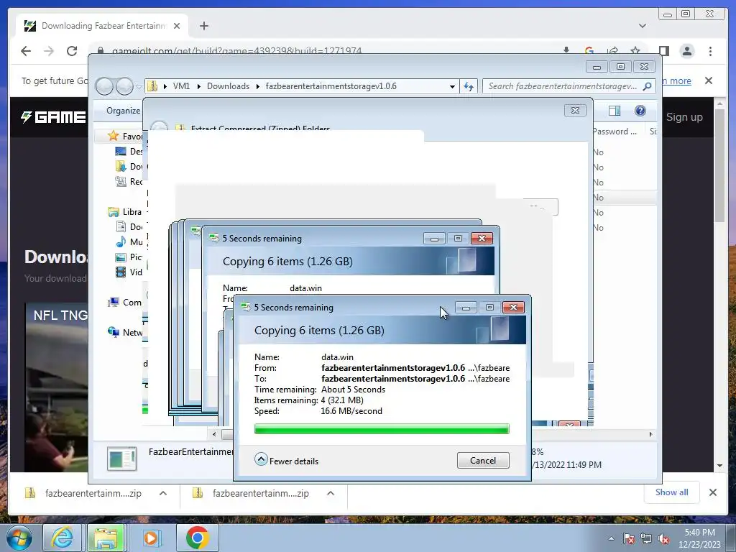736x552 pixels.
Task: Close the Chrome downloads bar
Action: (712, 492)
